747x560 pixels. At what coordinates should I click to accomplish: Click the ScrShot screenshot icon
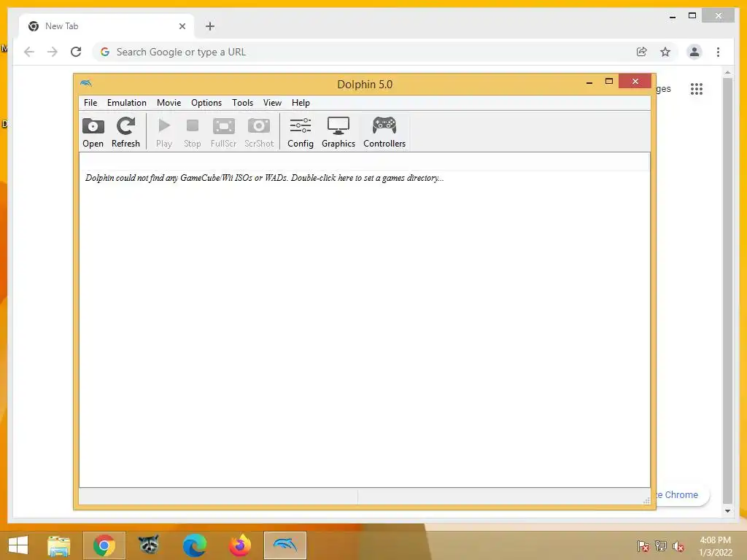(259, 133)
